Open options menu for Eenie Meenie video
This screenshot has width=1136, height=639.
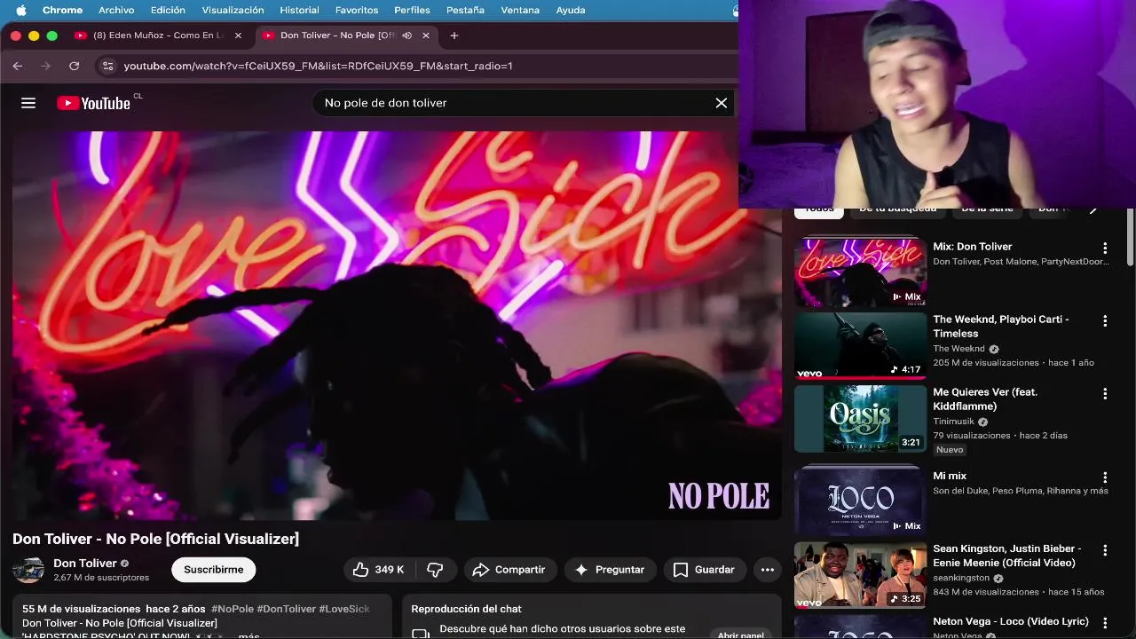1105,550
